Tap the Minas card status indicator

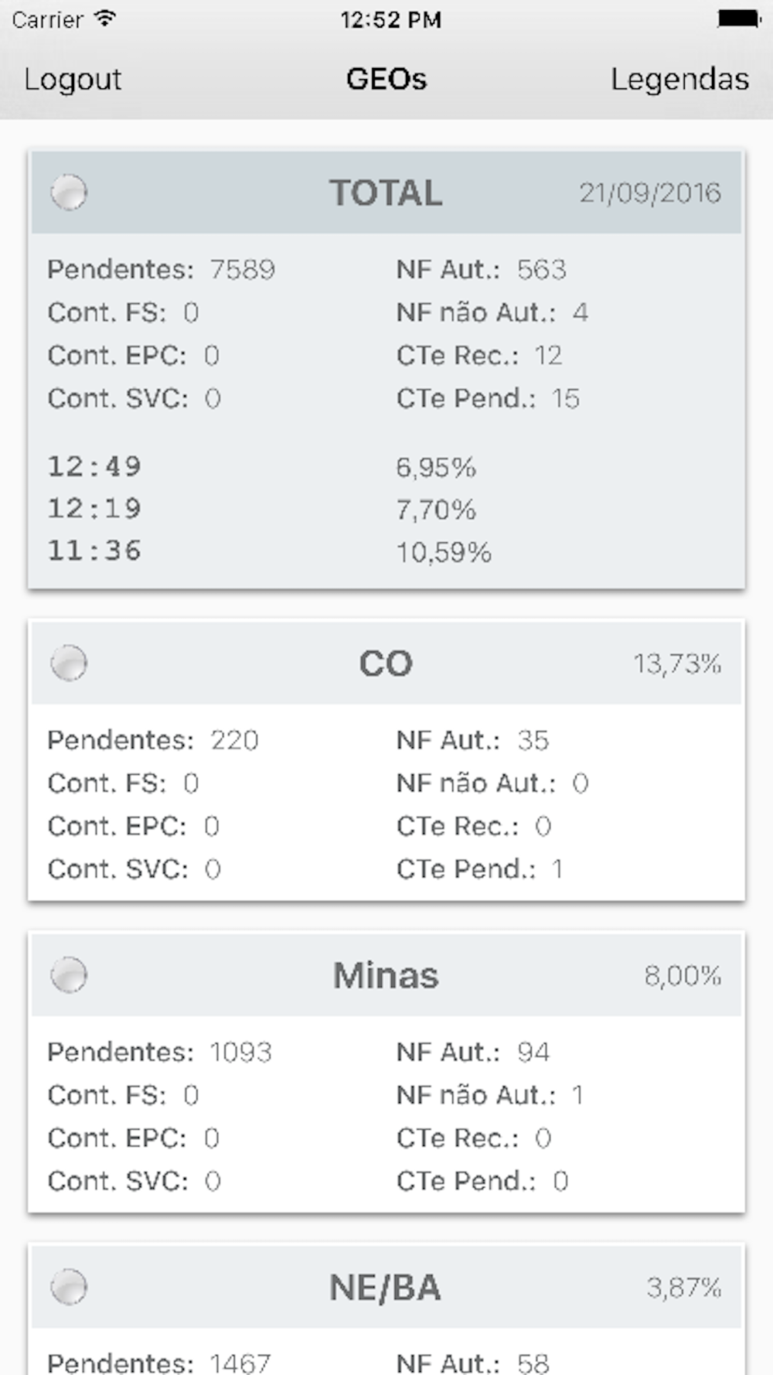[69, 975]
